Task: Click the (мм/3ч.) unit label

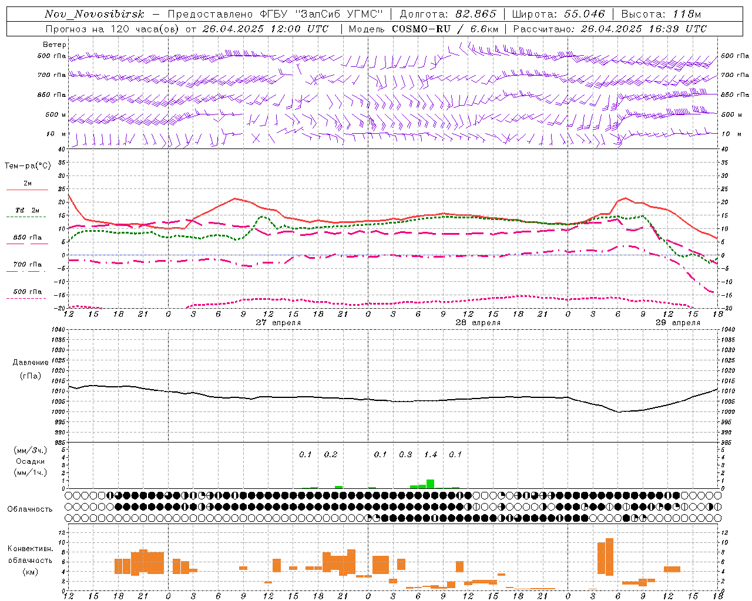Action: [x=31, y=450]
